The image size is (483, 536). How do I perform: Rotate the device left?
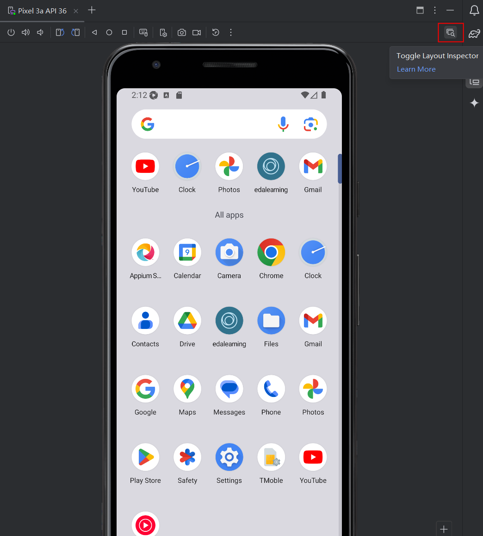[60, 32]
